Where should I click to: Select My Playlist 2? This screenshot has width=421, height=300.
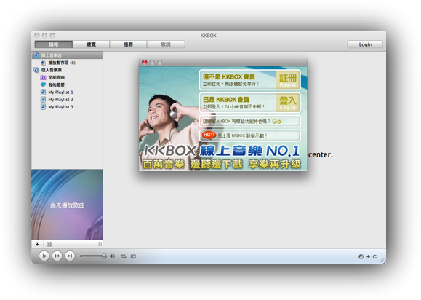point(60,100)
